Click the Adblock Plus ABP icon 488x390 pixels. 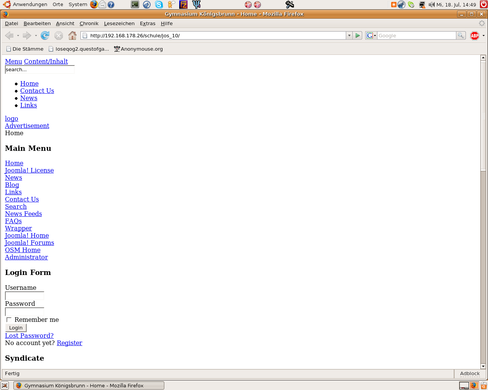(x=475, y=35)
